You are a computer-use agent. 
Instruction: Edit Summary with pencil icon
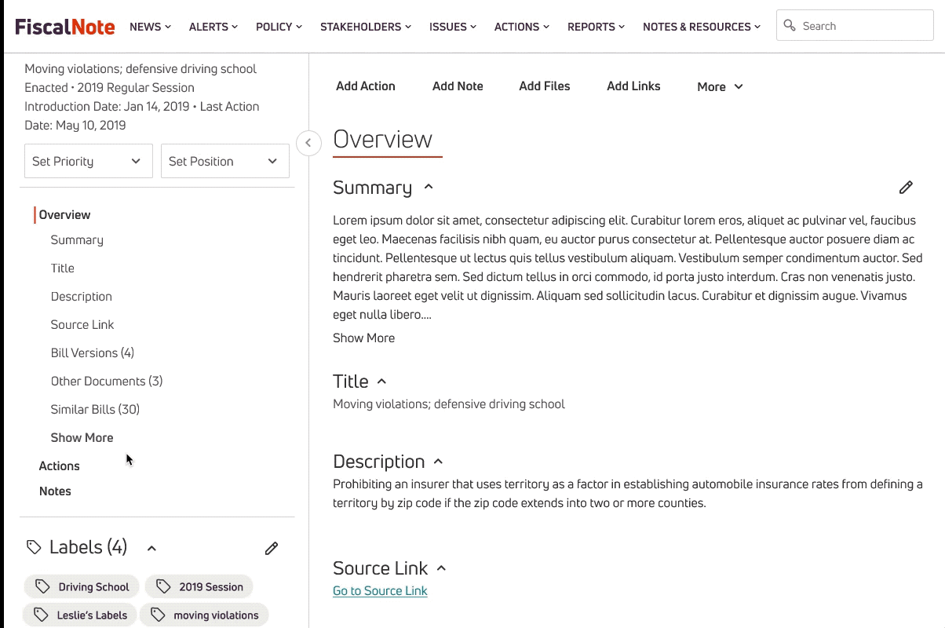(906, 187)
